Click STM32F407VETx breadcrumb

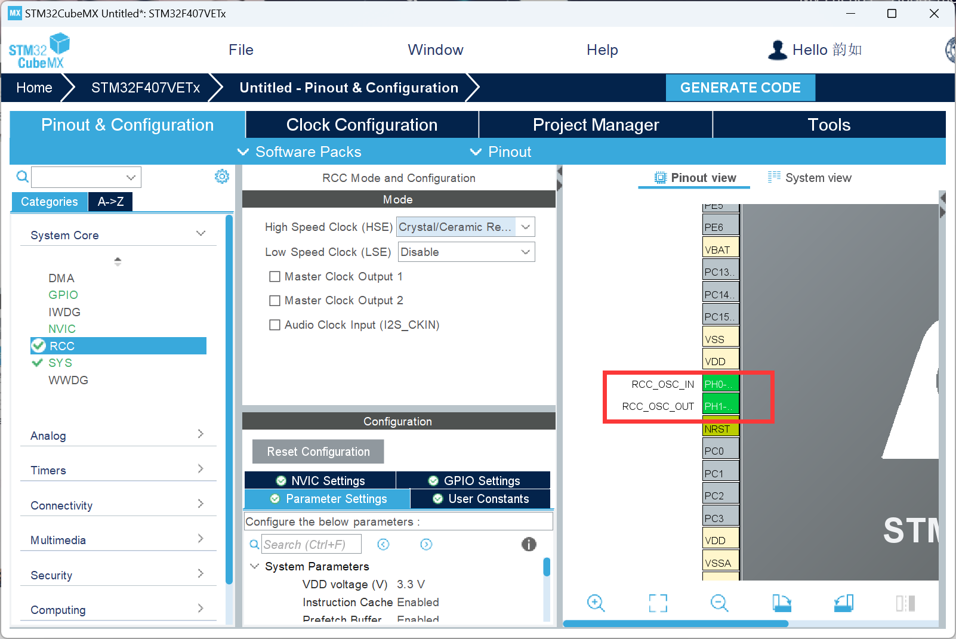pos(146,88)
